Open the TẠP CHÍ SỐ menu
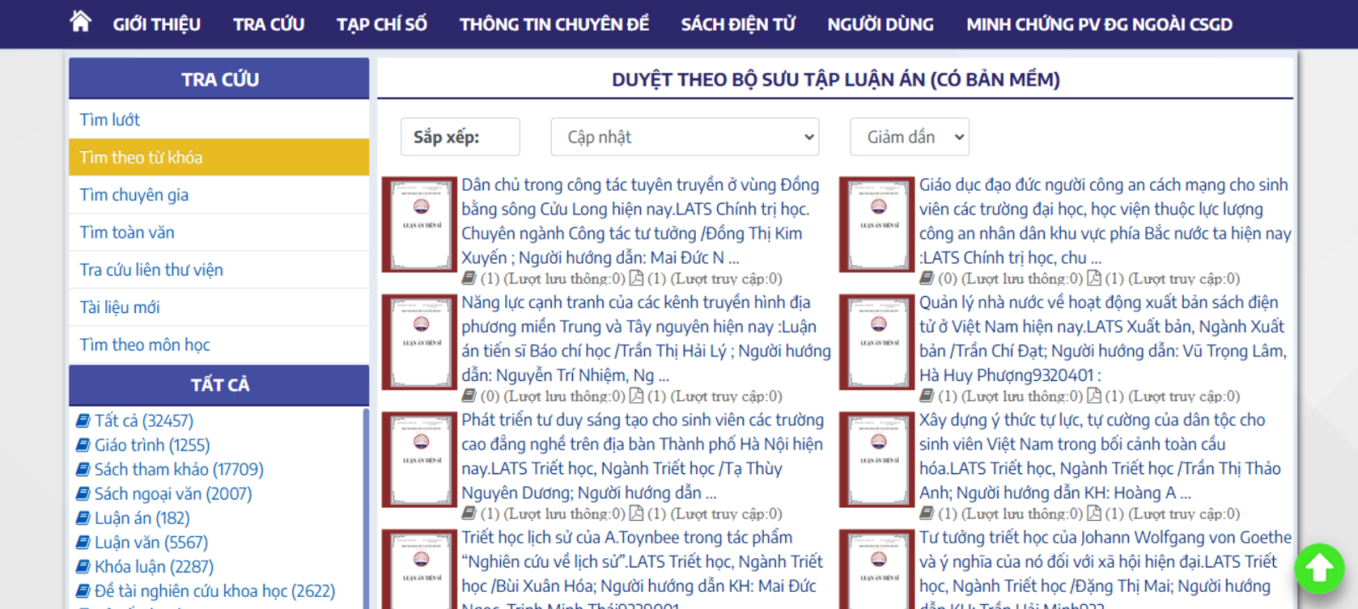 pyautogui.click(x=382, y=25)
